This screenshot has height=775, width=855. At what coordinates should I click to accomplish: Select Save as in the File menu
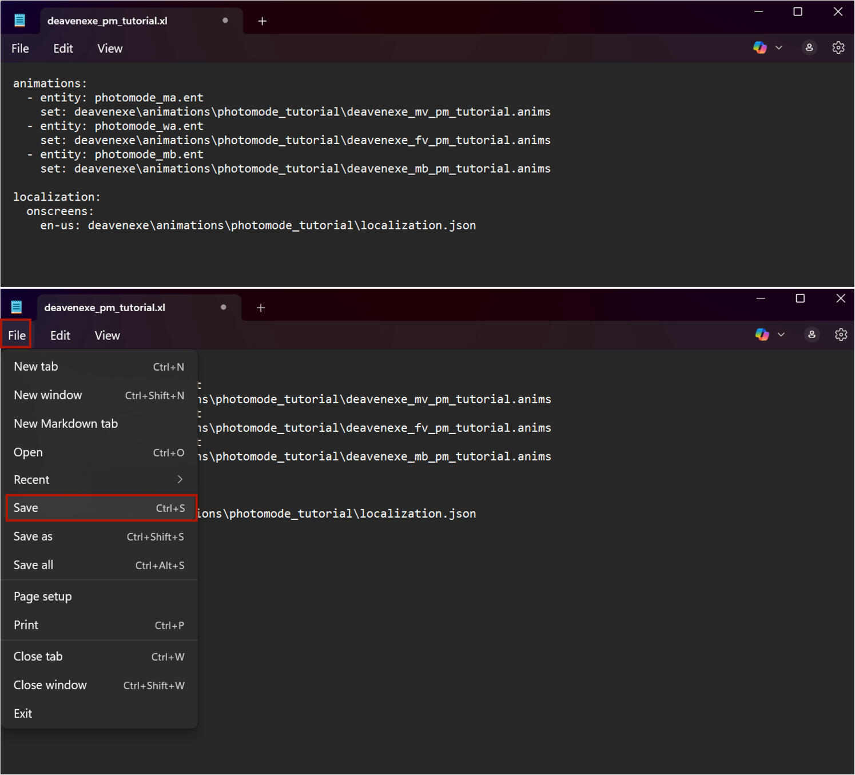click(x=99, y=537)
